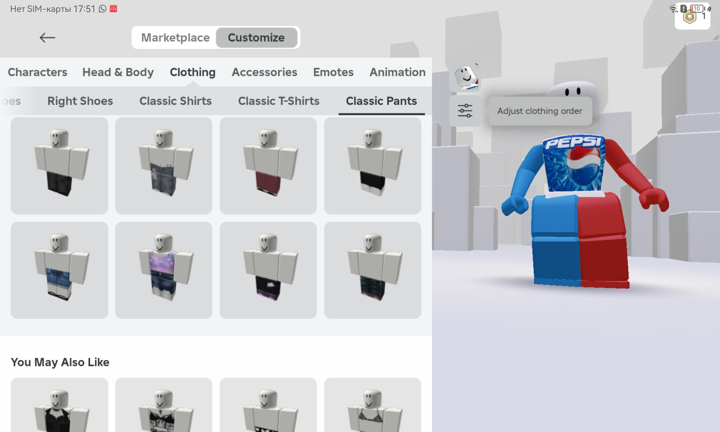Screen dimensions: 720x432
Task: Select the Accessories tab
Action: tap(264, 72)
